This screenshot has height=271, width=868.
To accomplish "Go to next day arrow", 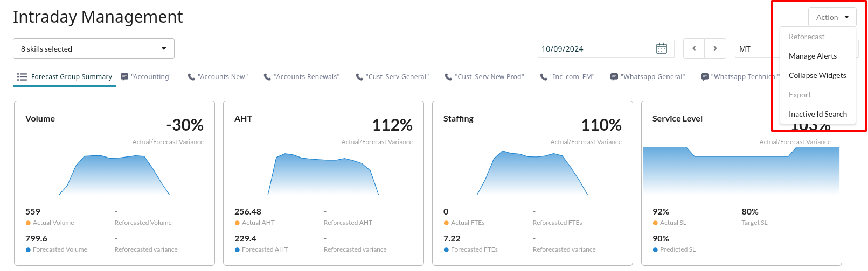I will coord(715,48).
